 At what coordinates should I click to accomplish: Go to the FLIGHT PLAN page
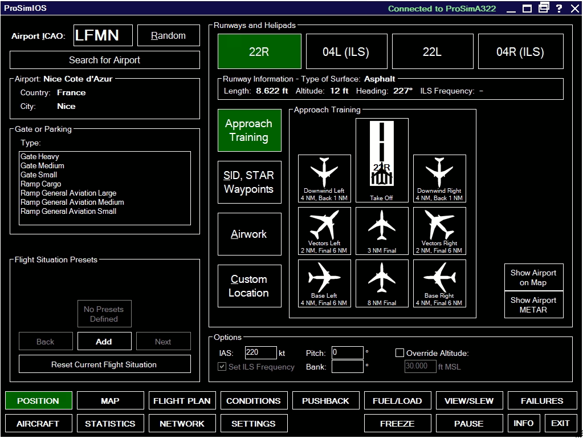click(182, 401)
